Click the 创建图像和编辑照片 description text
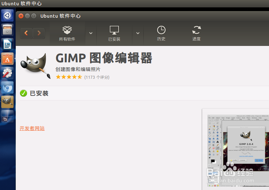The height and width of the screenshot is (190, 269). (78, 69)
